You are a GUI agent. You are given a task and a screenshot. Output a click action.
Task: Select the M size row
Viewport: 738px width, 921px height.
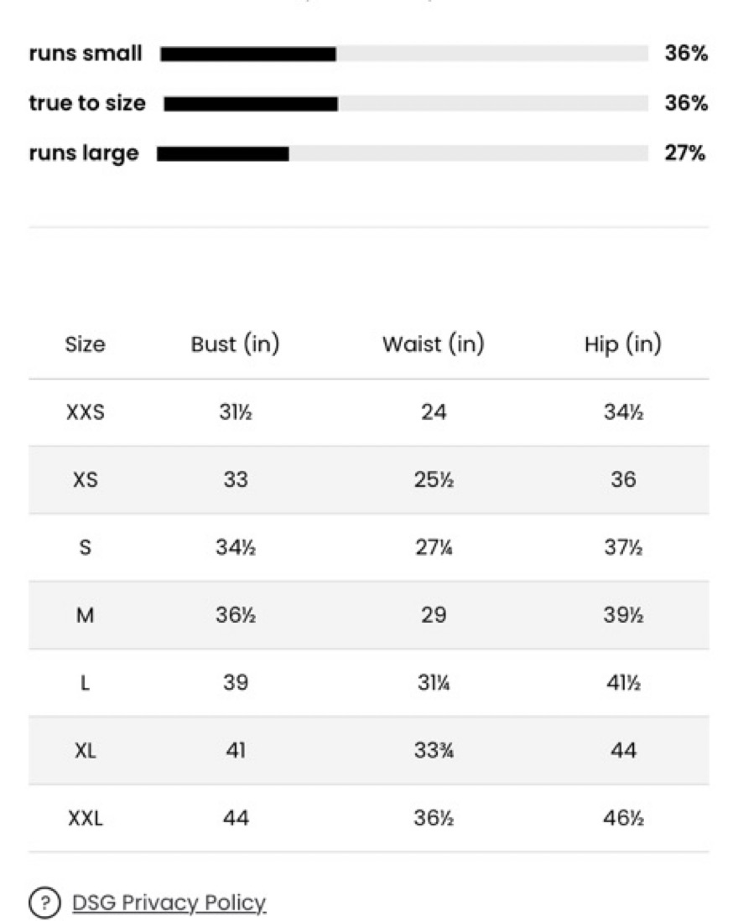point(369,615)
